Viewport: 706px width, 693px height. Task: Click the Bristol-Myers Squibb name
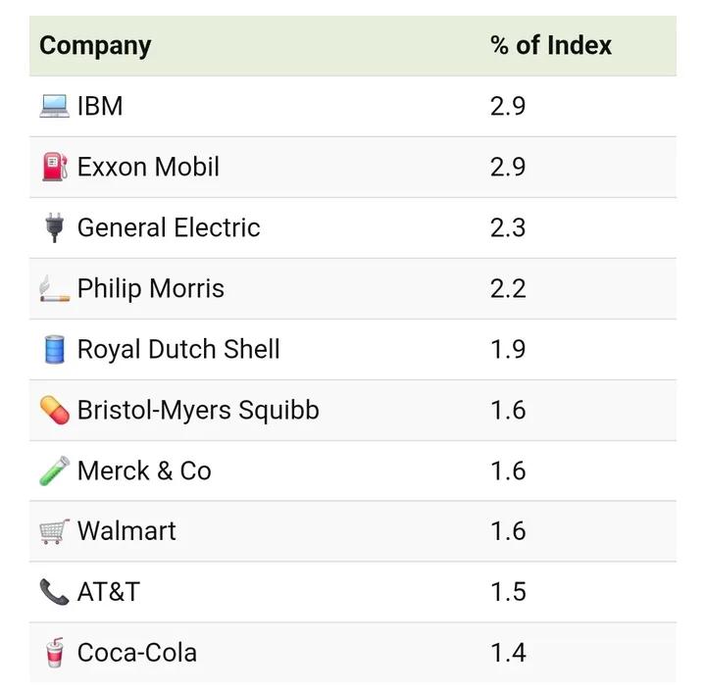pyautogui.click(x=198, y=410)
